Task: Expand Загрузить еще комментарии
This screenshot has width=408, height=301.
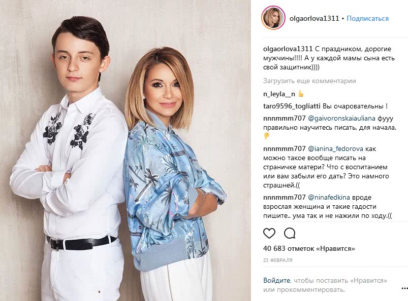Action: coord(309,81)
